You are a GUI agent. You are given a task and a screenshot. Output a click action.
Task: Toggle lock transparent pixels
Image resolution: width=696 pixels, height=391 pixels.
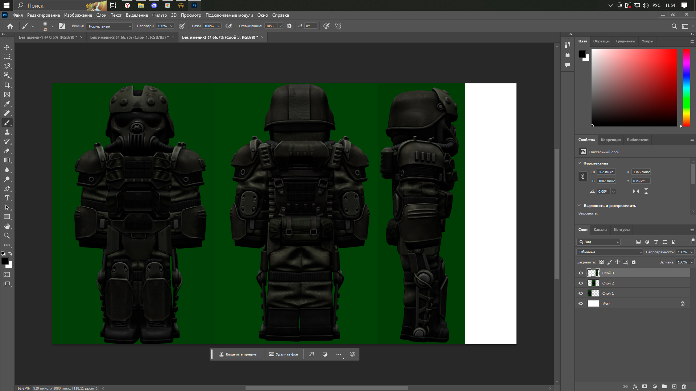pyautogui.click(x=601, y=262)
